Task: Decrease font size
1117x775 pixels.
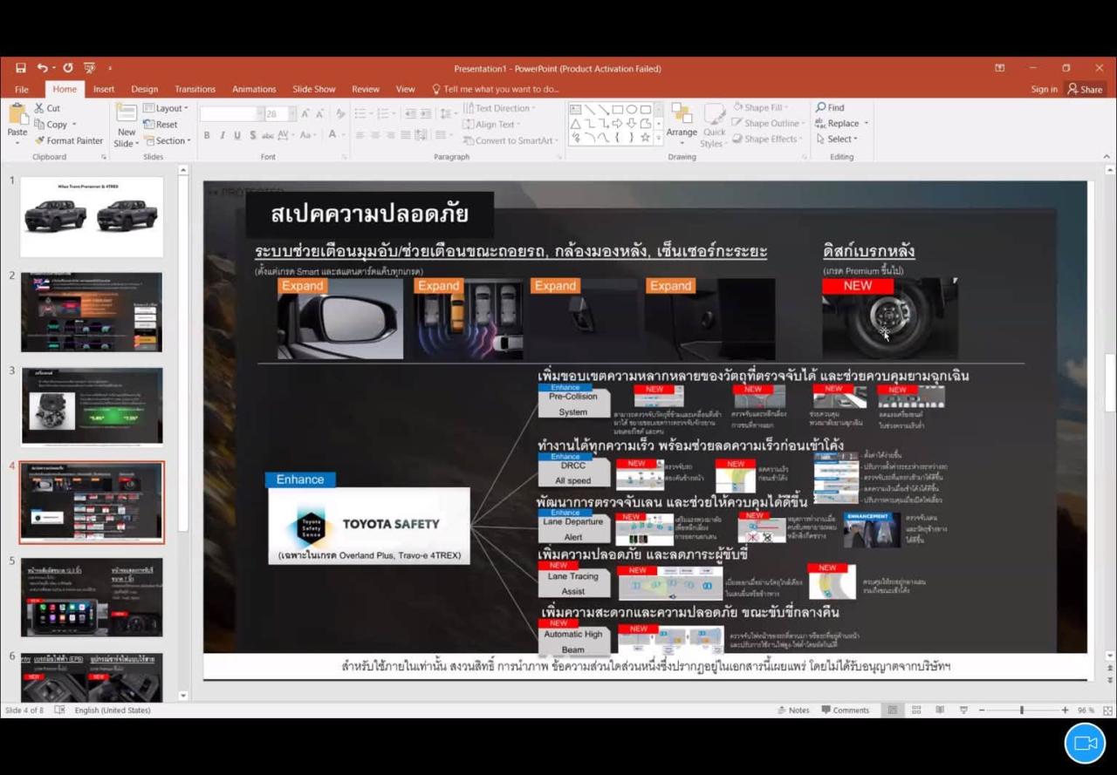Action: point(319,114)
